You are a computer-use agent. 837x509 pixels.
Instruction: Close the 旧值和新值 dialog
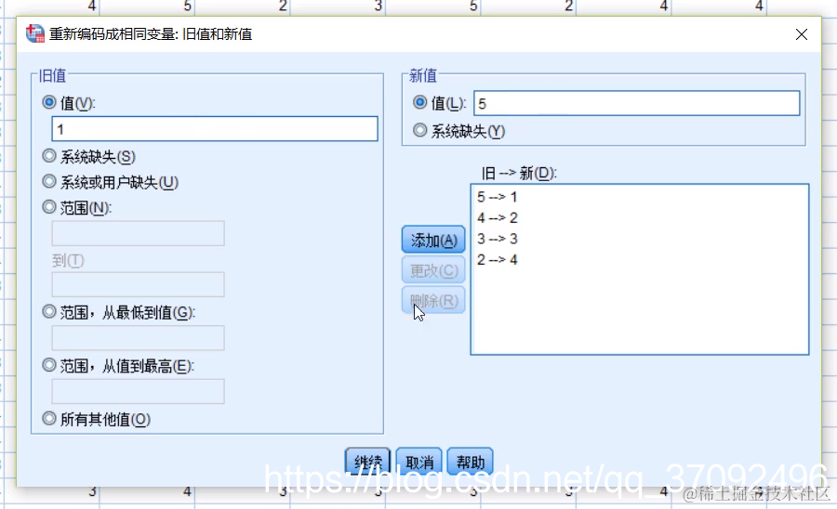pyautogui.click(x=802, y=34)
